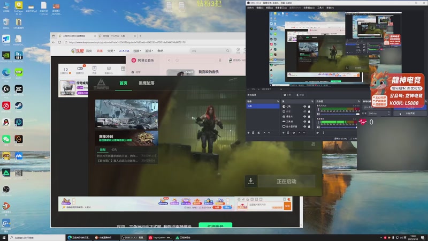428x241 pixels.
Task: Toggle visibility of fourth OBS source
Action: click(304, 122)
